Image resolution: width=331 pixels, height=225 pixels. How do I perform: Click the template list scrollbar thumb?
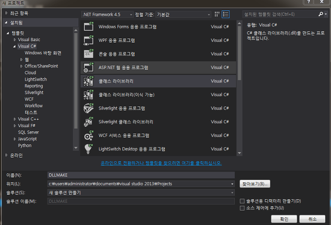(239, 53)
